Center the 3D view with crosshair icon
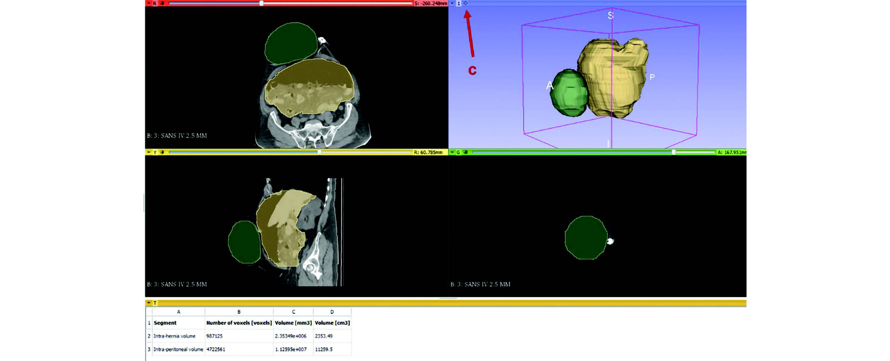The width and height of the screenshot is (890, 361). click(465, 3)
